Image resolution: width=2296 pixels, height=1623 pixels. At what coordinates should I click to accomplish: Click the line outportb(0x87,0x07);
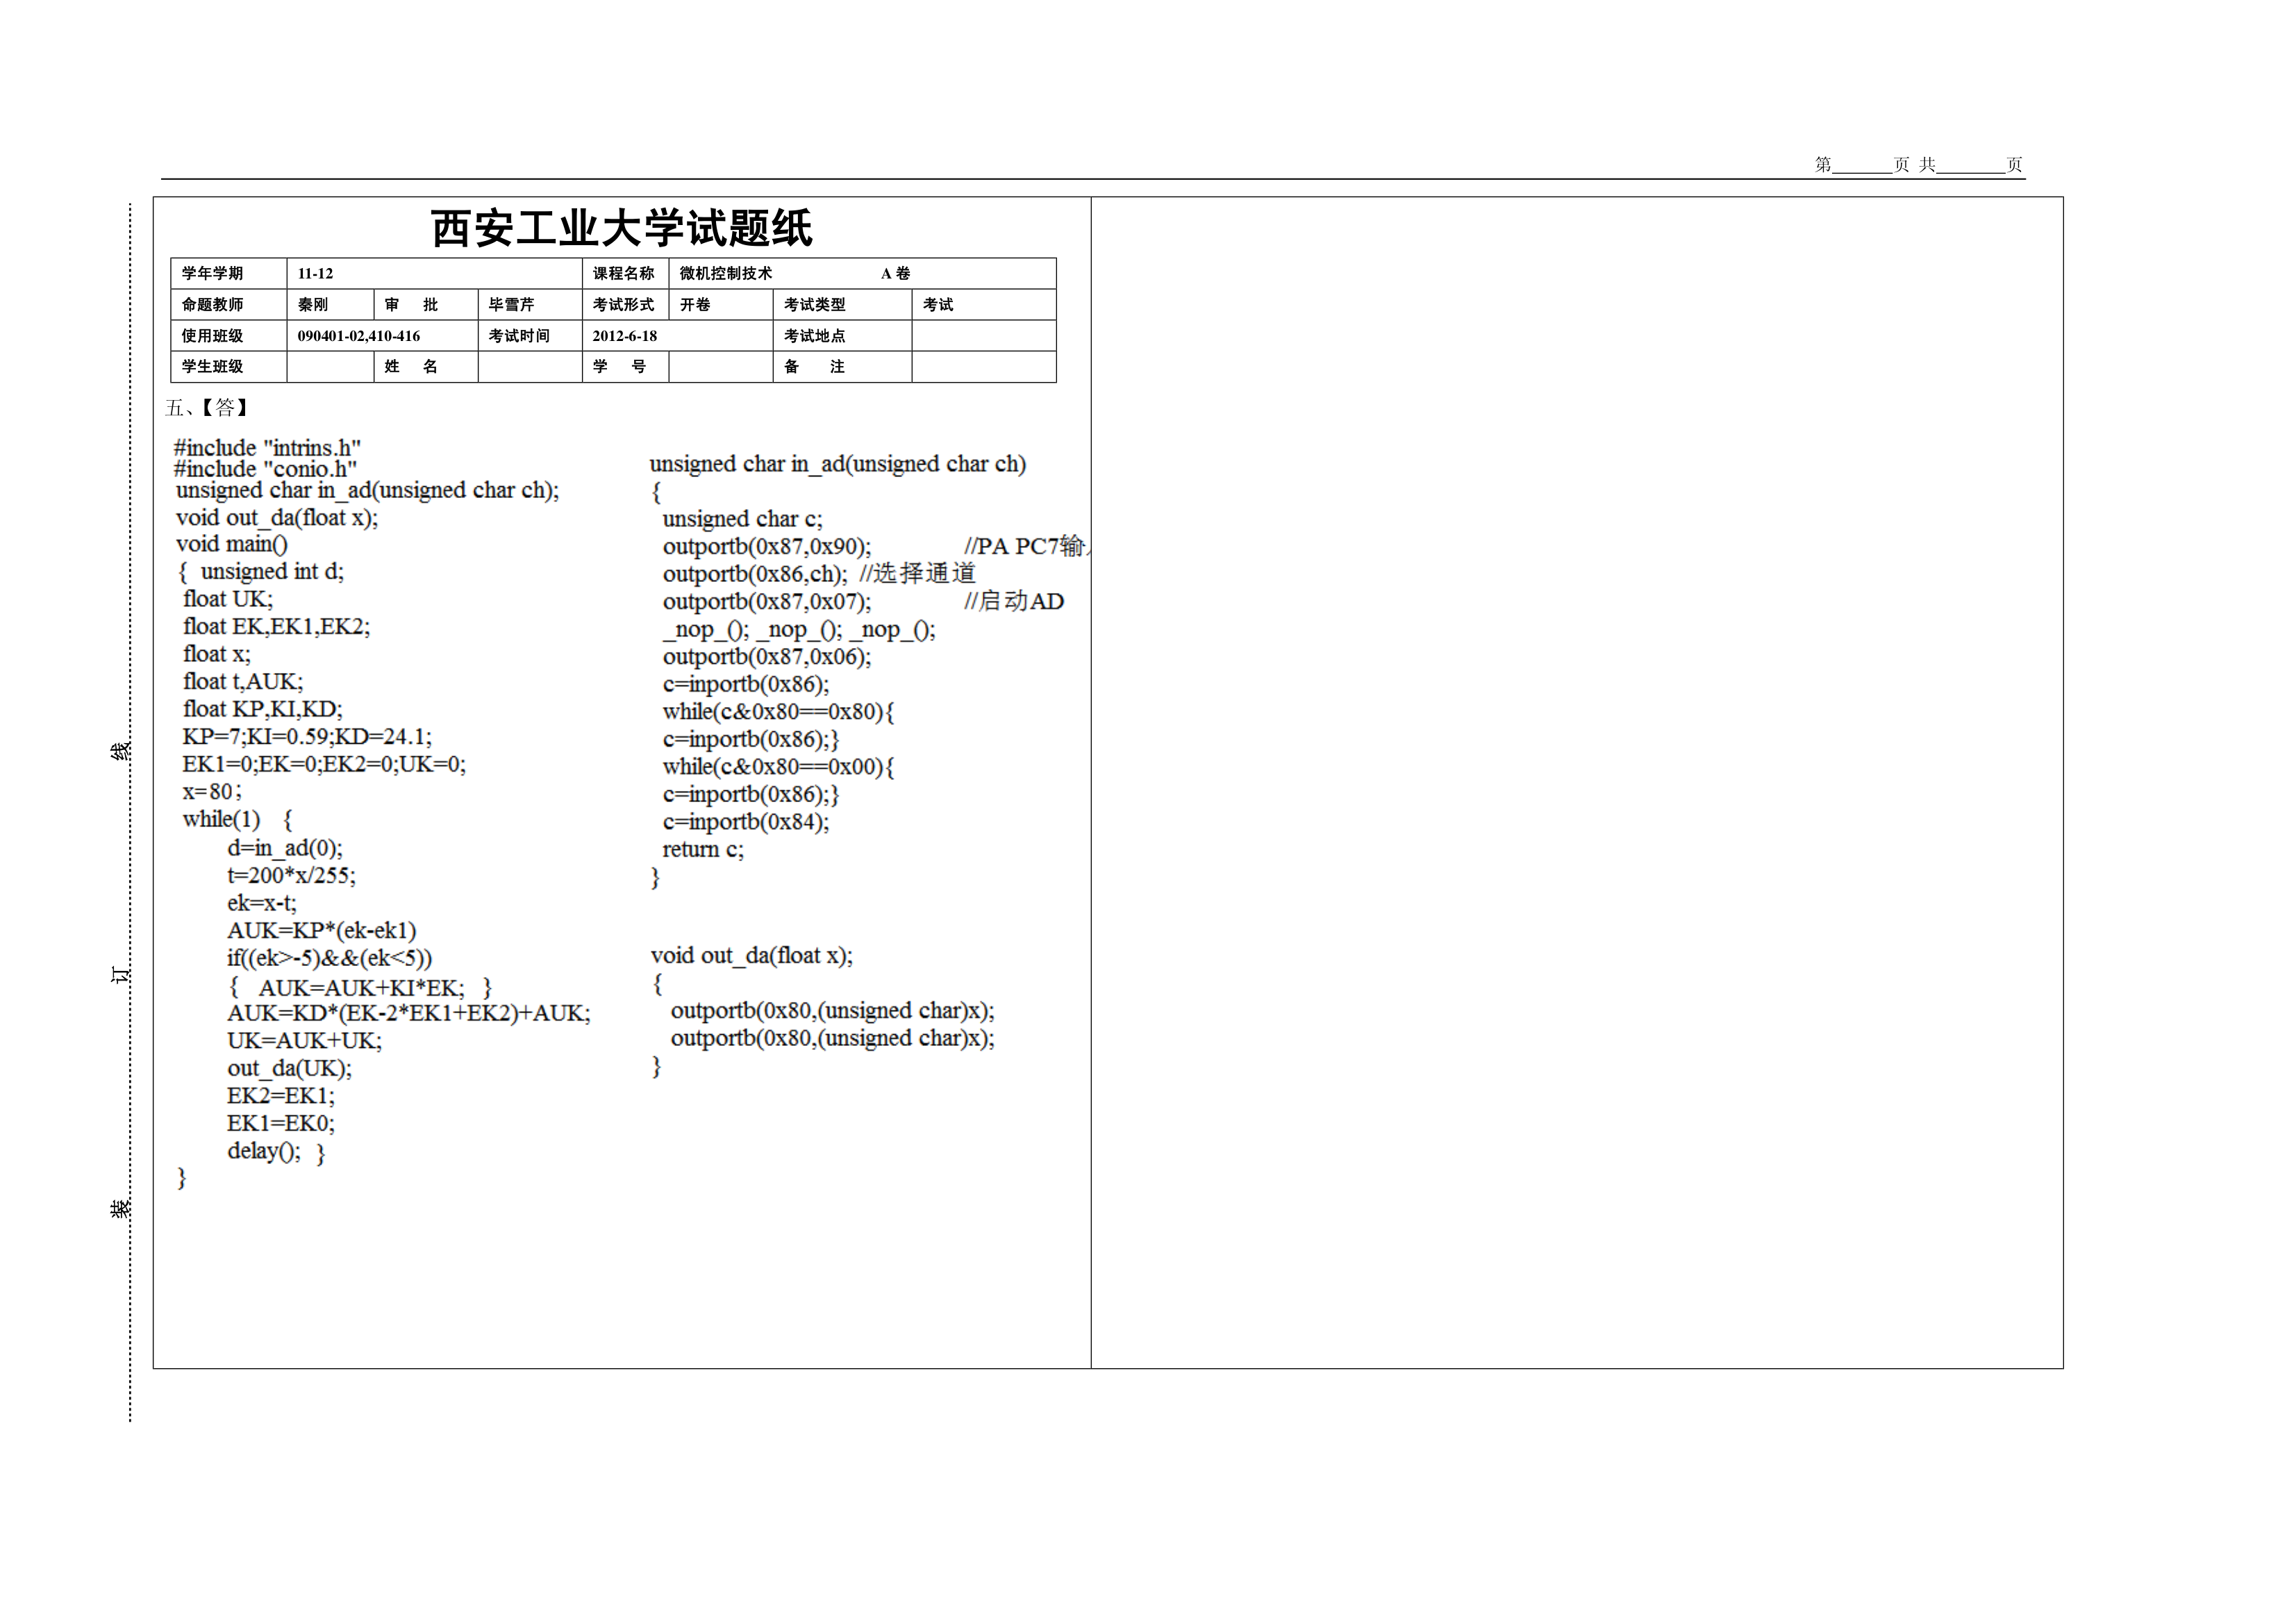(767, 602)
